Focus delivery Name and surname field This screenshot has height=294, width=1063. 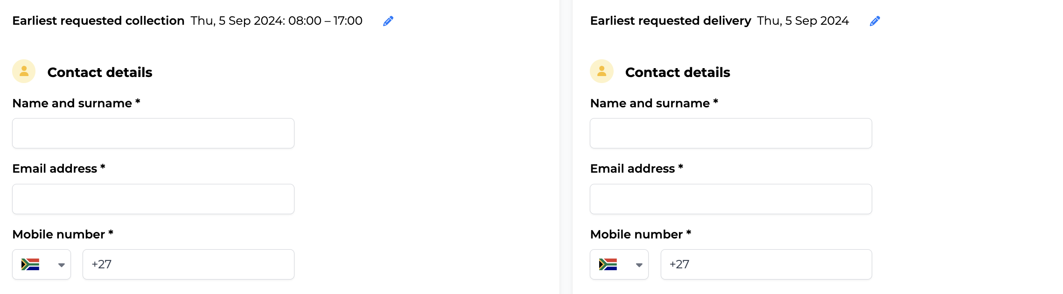(731, 133)
